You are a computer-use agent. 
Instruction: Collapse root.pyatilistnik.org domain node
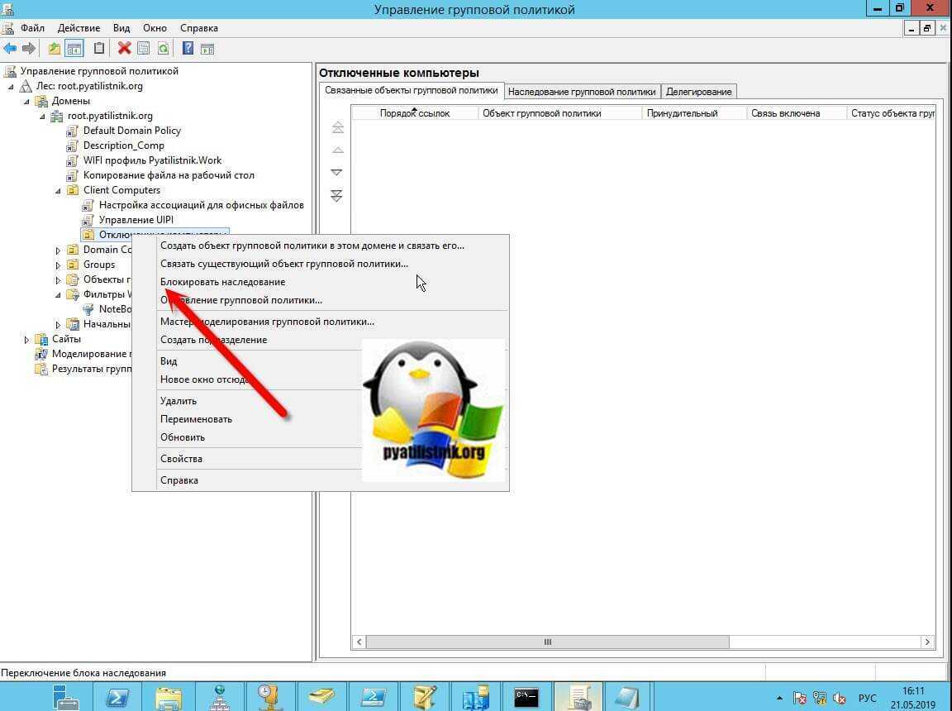click(42, 117)
